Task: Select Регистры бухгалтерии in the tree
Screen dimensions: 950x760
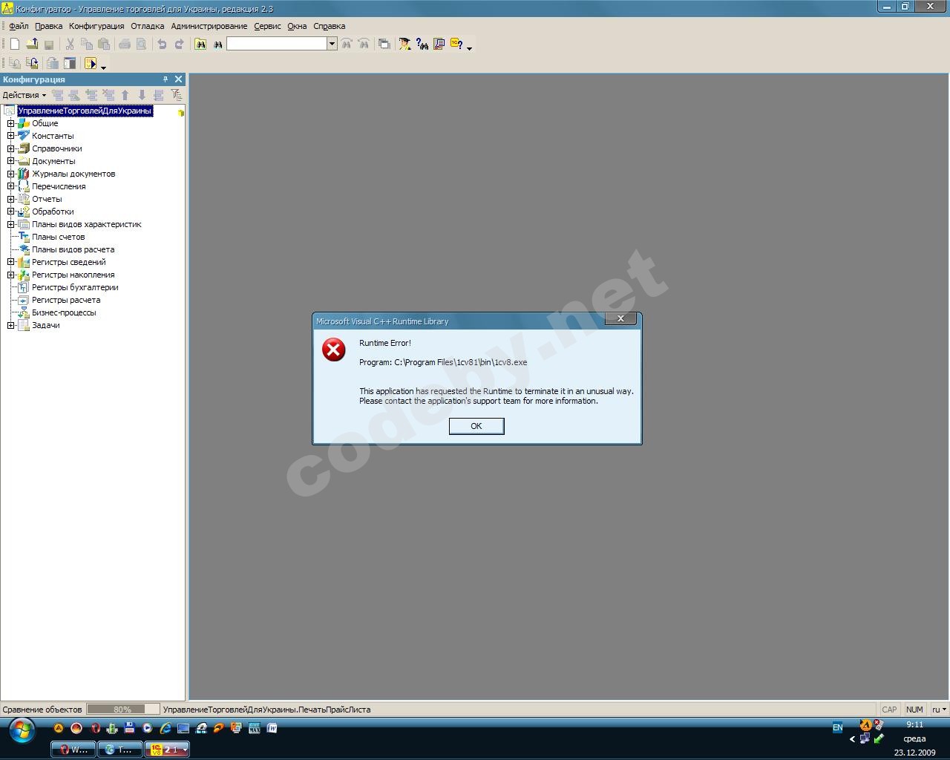Action: [75, 287]
